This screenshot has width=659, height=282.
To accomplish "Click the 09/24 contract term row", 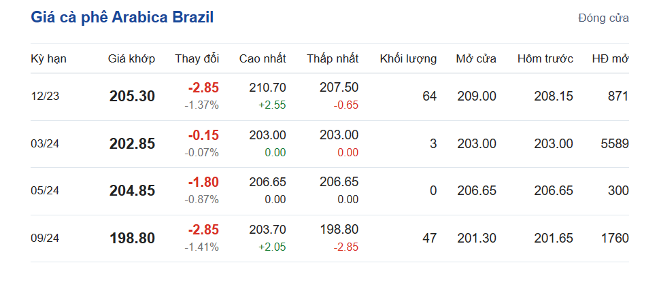I will 330,239.
